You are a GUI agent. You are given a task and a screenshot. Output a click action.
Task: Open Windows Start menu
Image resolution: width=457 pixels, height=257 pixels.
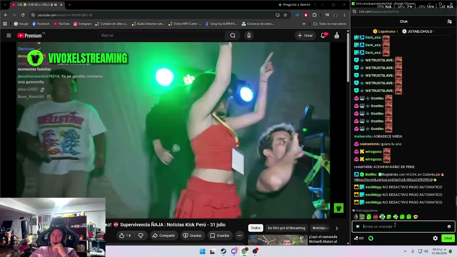[202, 251]
